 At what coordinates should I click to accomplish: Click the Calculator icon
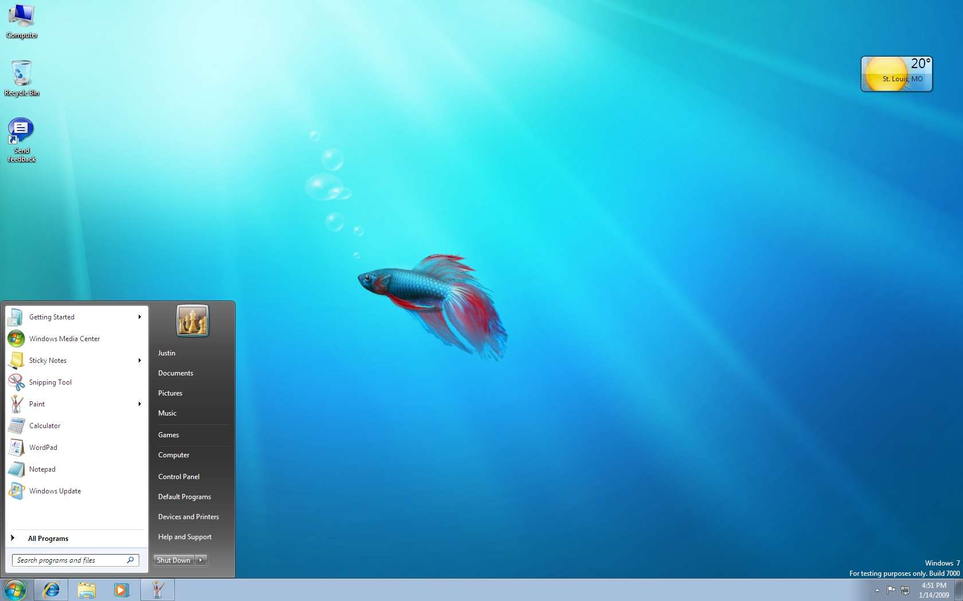click(16, 426)
